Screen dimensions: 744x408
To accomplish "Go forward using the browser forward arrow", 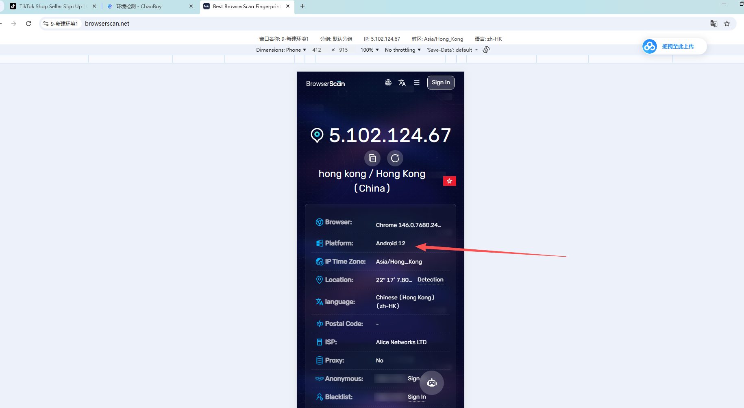I will point(14,24).
